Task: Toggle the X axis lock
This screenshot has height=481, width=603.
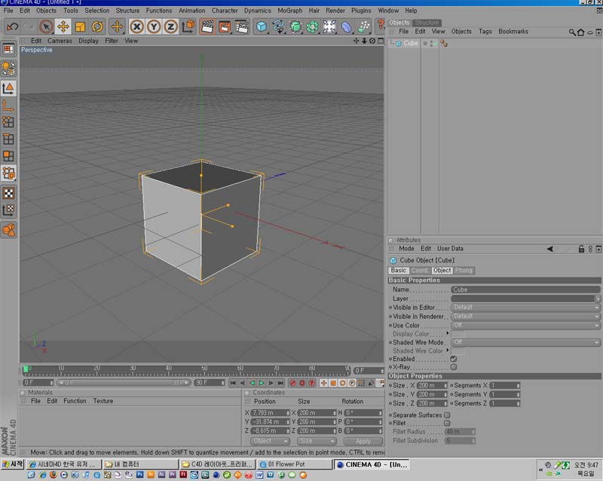Action: click(136, 26)
